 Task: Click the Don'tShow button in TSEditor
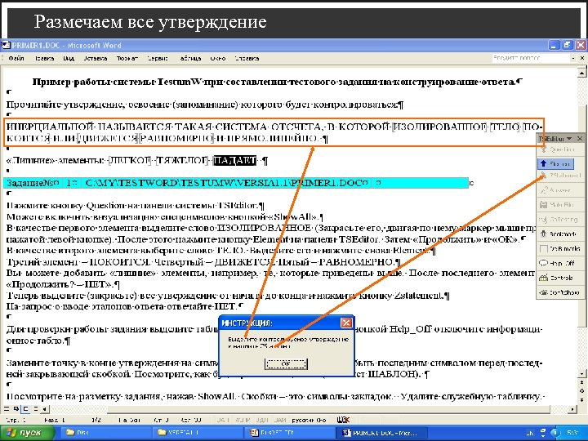point(559,292)
